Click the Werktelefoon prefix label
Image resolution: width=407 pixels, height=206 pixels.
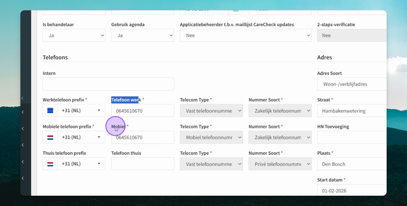(63, 100)
